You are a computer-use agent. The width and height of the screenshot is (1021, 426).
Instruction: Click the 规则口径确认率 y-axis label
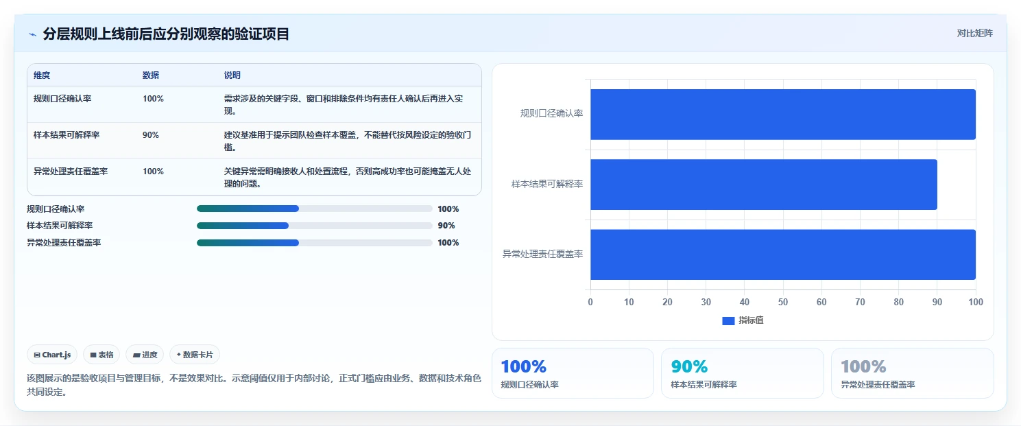[551, 114]
